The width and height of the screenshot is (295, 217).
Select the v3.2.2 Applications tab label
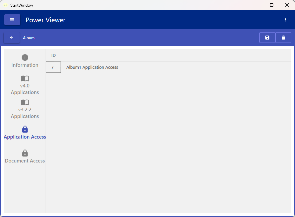25,113
